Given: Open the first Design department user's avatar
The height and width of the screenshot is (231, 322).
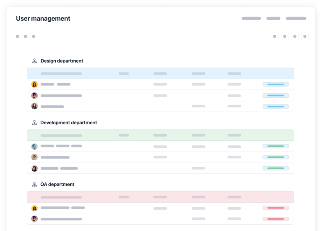Looking at the screenshot, I should pyautogui.click(x=35, y=84).
